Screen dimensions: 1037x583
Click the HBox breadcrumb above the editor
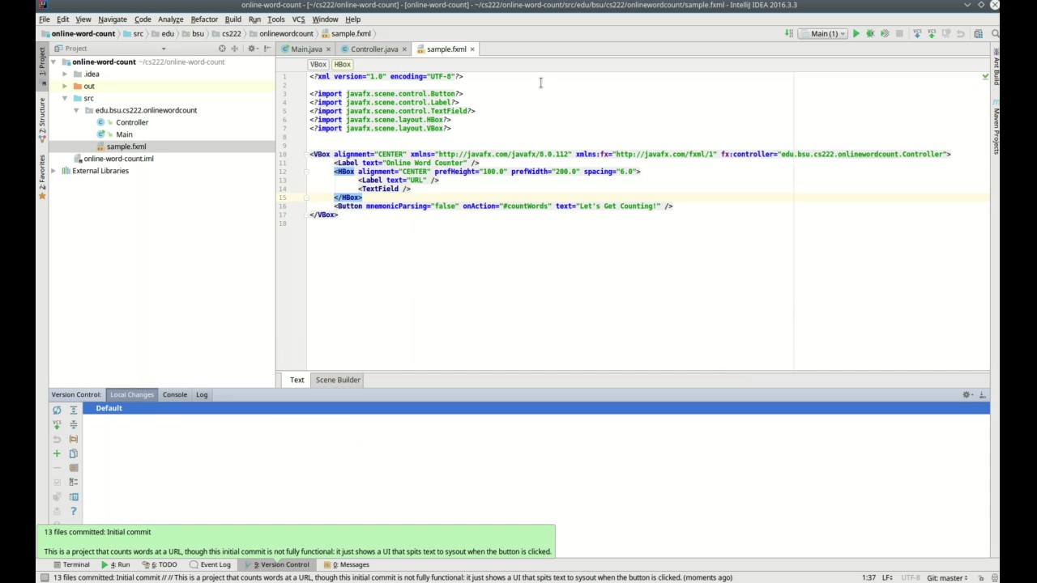point(342,65)
